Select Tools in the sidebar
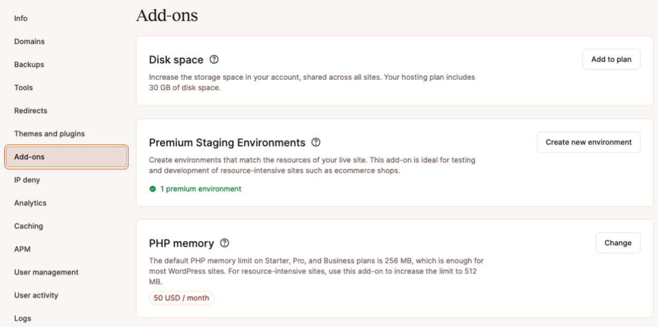Screen dimensions: 658x327 (x=24, y=88)
